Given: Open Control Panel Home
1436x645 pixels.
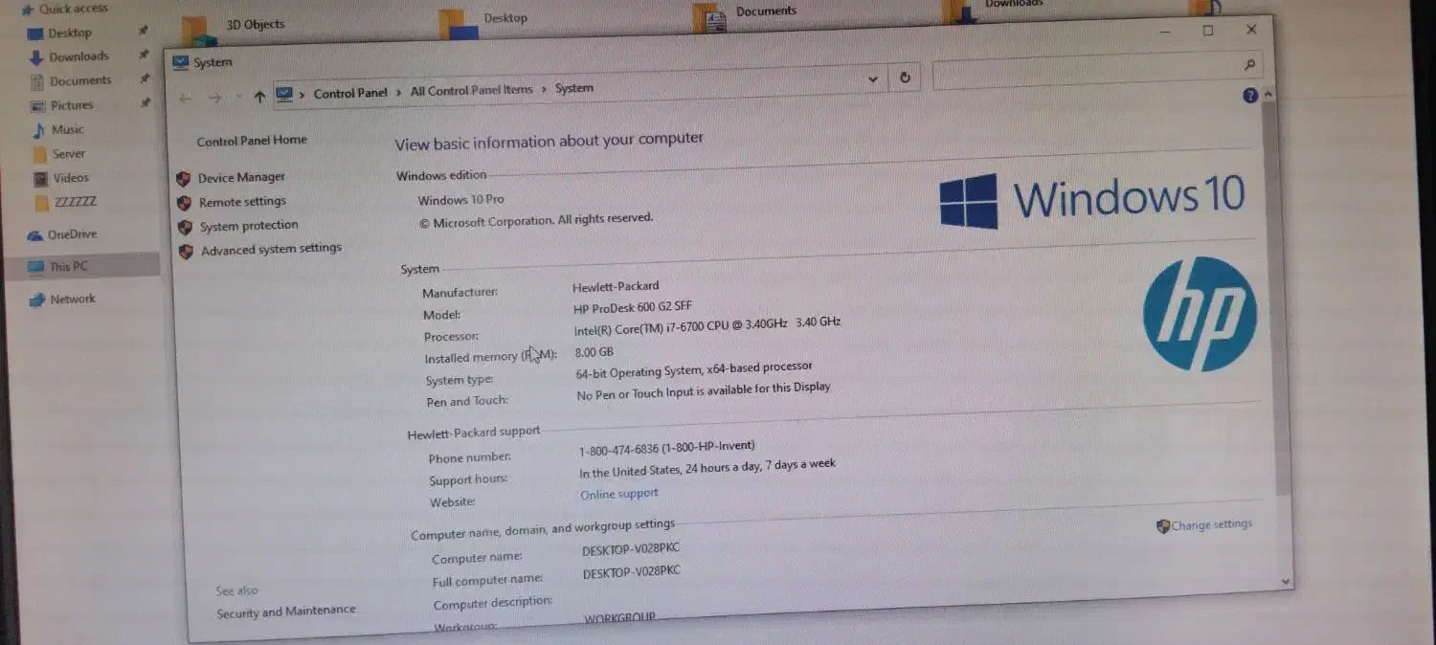Looking at the screenshot, I should tap(252, 141).
